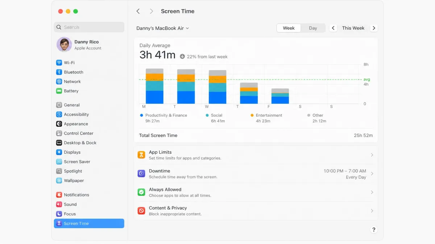Open the Always Allowed label
The image size is (435, 244).
[165, 189]
